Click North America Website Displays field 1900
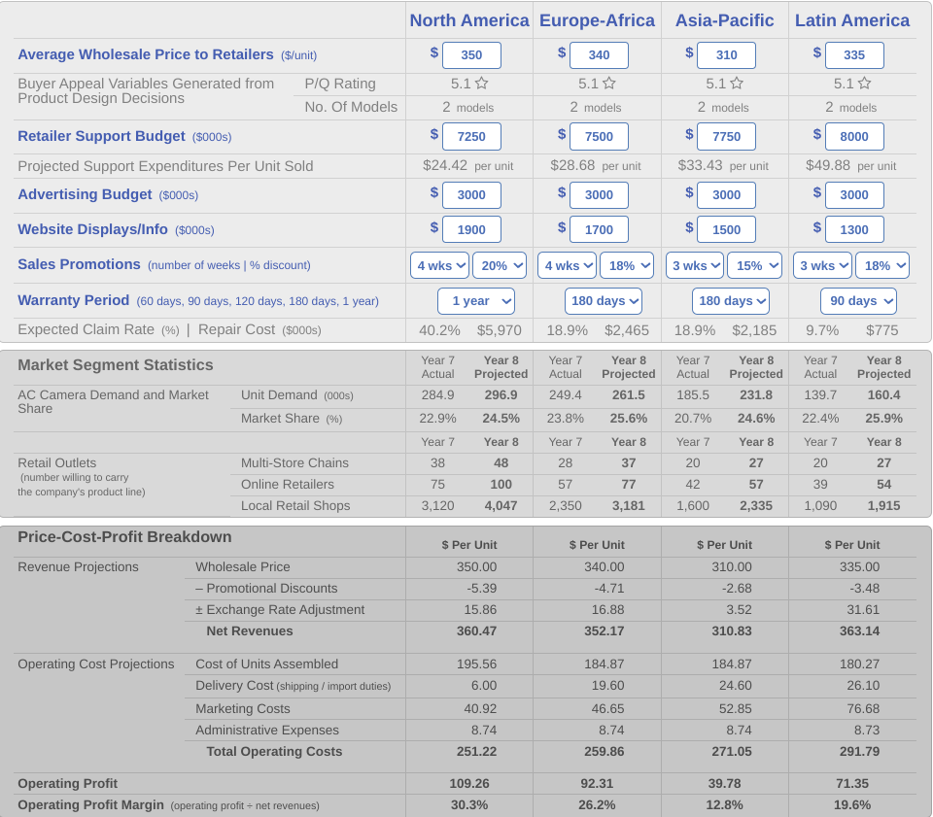 [471, 229]
